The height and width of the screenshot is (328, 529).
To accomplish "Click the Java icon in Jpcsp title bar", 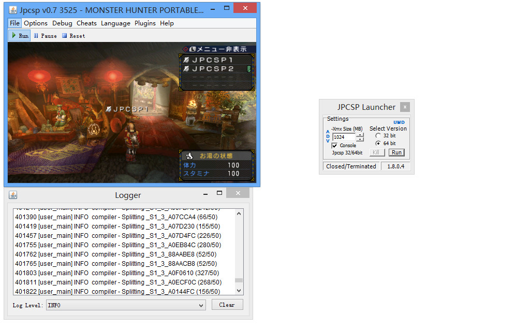I will [13, 10].
